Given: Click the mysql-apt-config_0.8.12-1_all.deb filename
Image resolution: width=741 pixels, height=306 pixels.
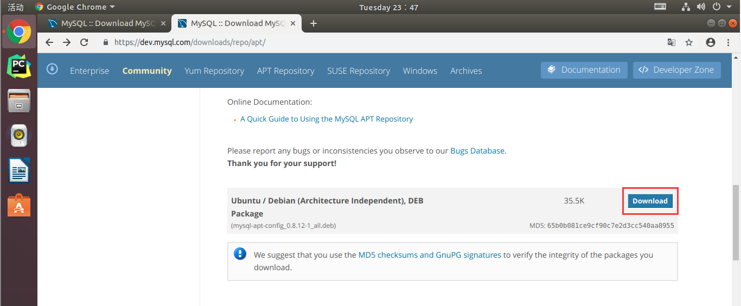Looking at the screenshot, I should point(284,226).
